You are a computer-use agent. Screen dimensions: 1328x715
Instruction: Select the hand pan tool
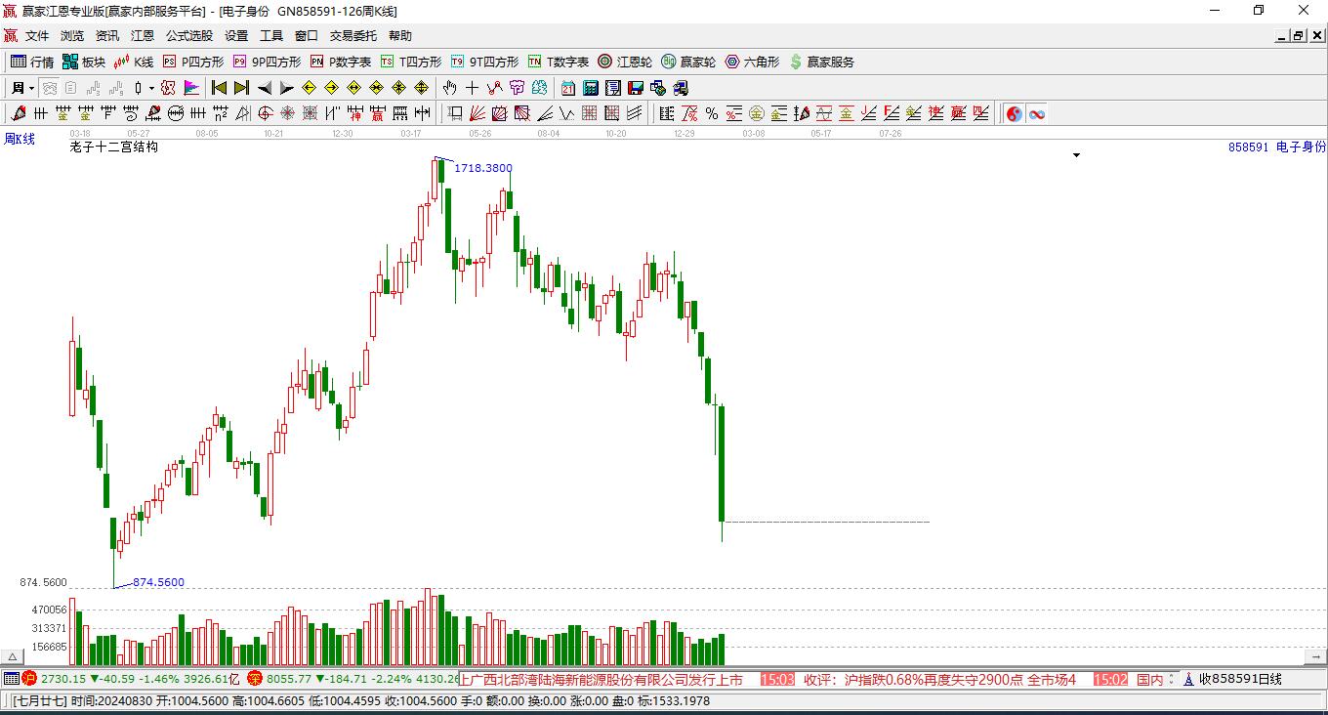tap(450, 88)
